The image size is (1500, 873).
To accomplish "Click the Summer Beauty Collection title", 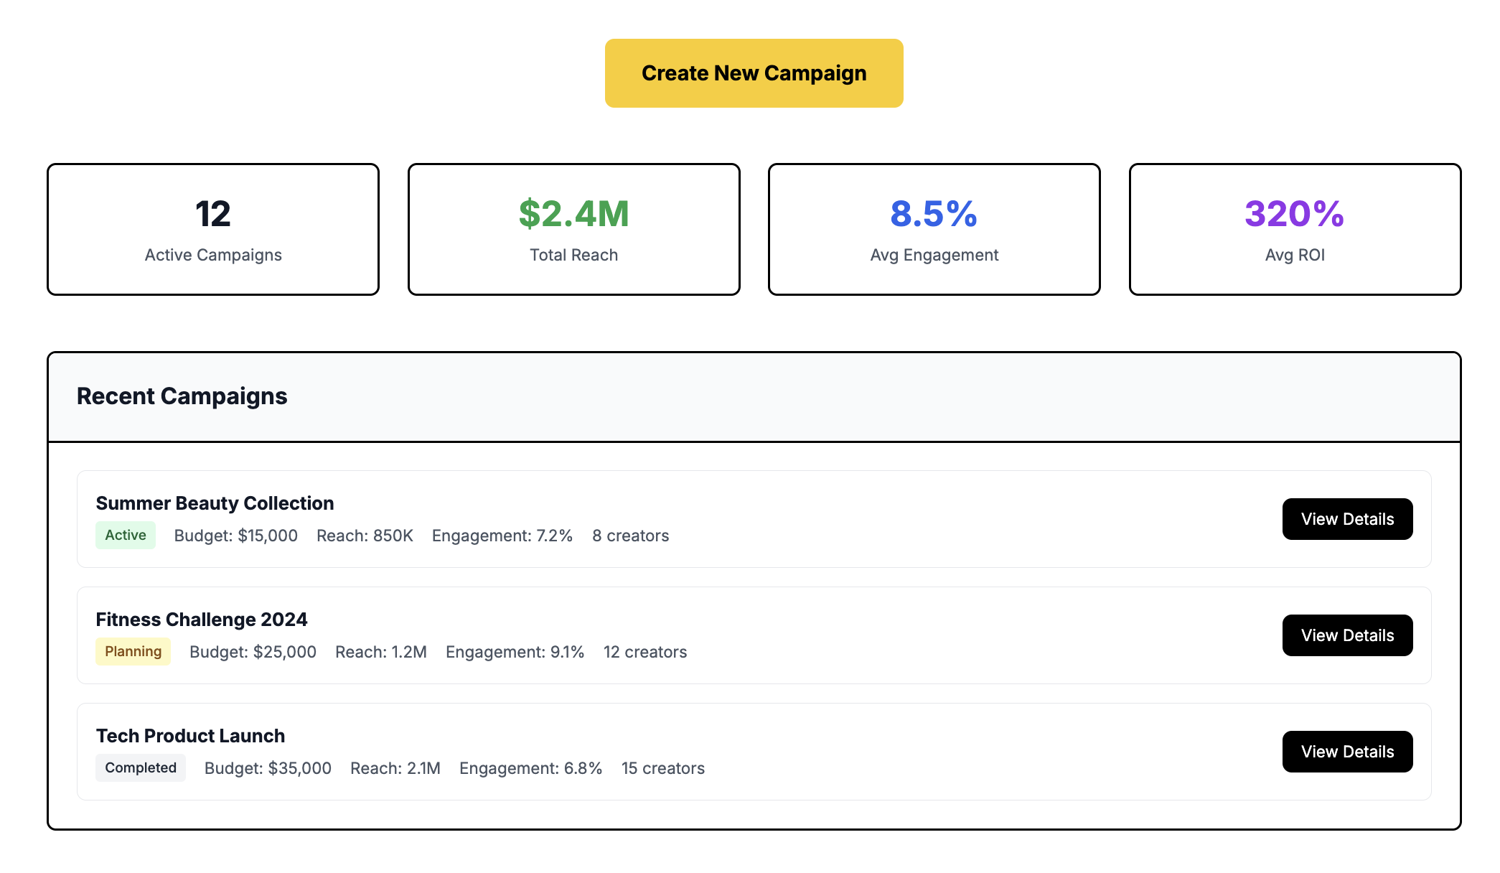I will tap(215, 503).
